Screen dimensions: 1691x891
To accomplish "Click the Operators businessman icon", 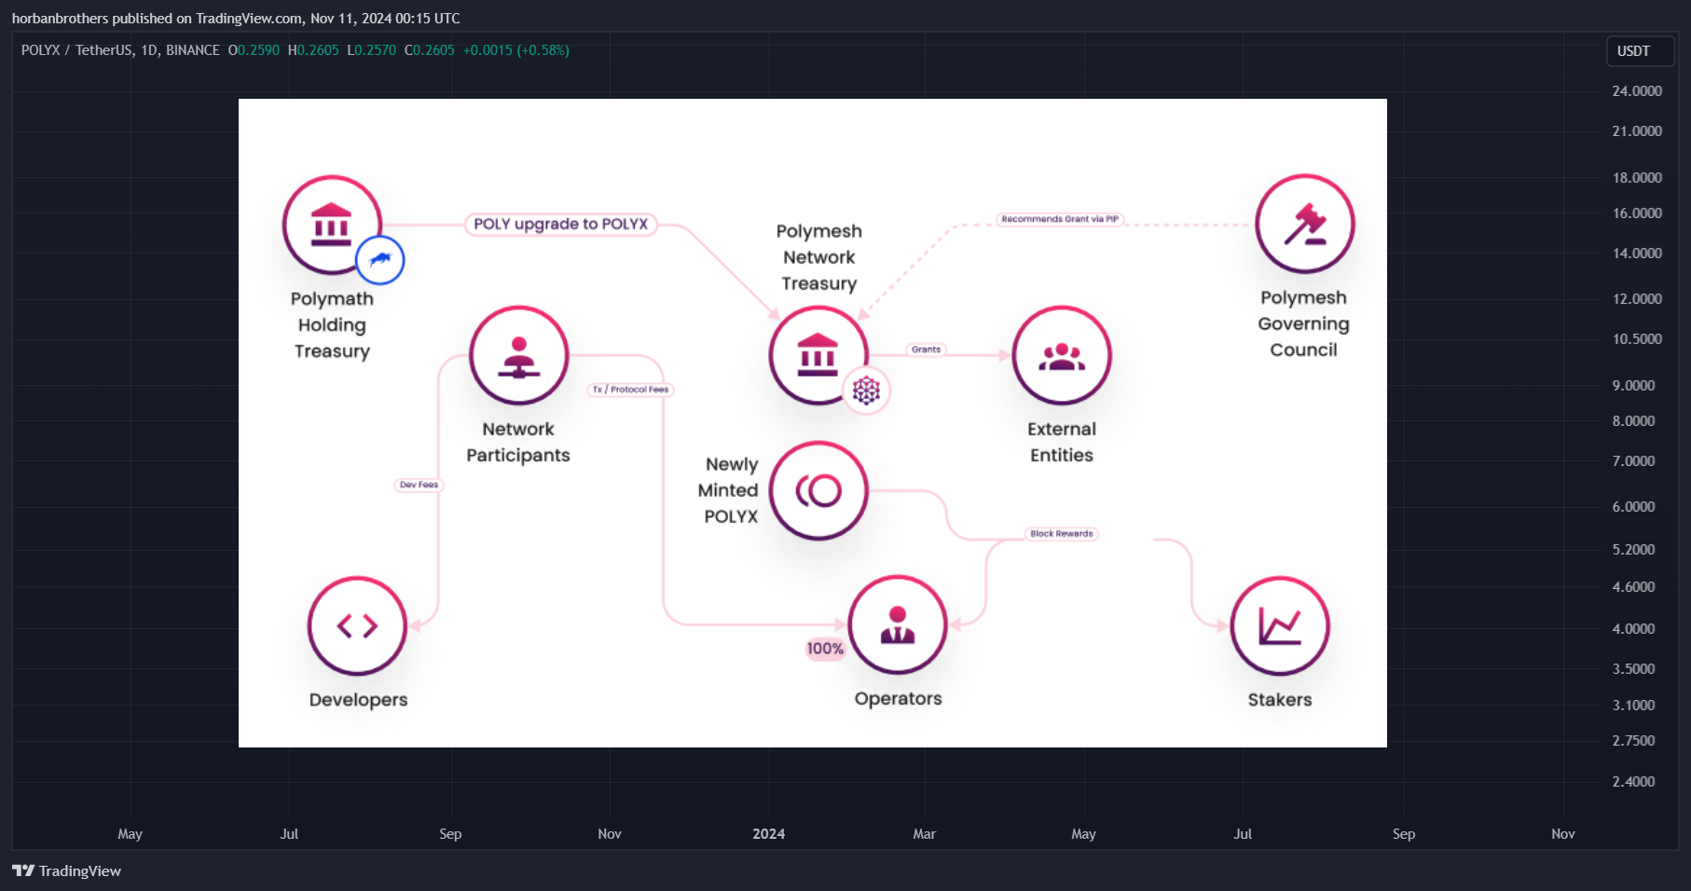I will [898, 624].
